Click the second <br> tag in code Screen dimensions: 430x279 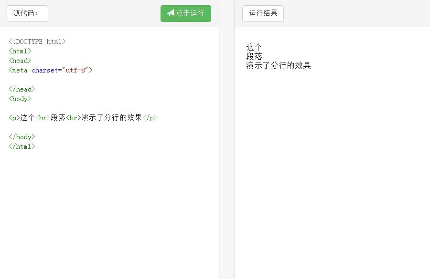click(73, 117)
